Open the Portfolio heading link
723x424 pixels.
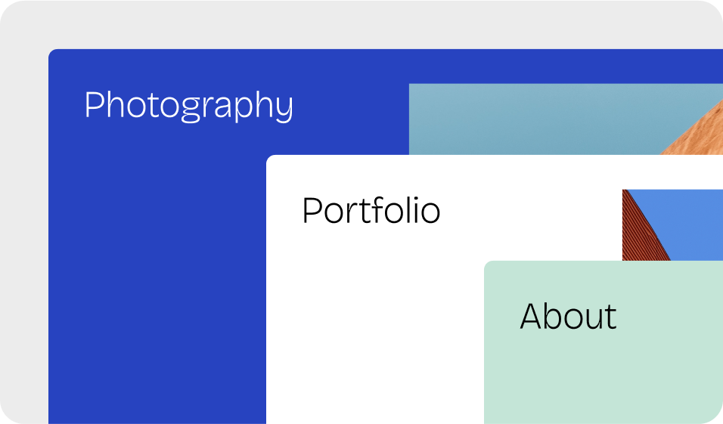coord(371,210)
